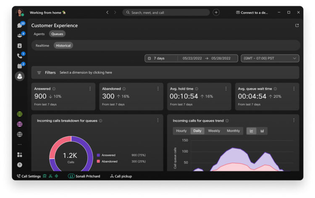The width and height of the screenshot is (315, 198).
Task: Switch to line chart view toggle
Action: (x=252, y=131)
